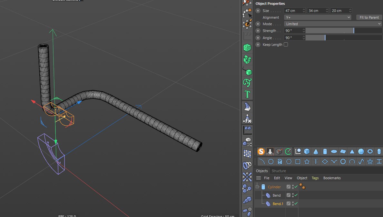Click the green Fracture object icon
The height and width of the screenshot is (217, 383).
click(x=247, y=59)
